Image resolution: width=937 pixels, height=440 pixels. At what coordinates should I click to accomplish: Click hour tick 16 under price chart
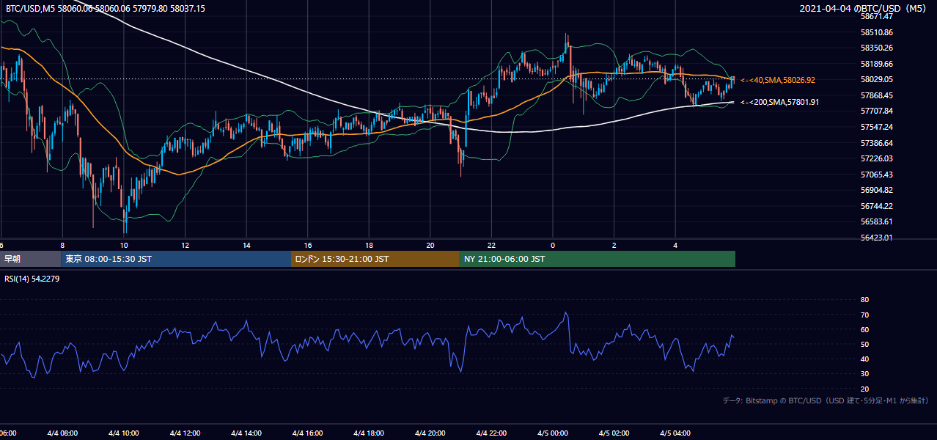pyautogui.click(x=308, y=246)
